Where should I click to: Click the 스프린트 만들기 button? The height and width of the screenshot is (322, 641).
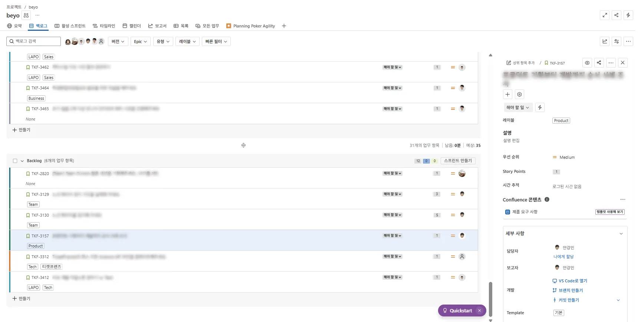point(458,161)
